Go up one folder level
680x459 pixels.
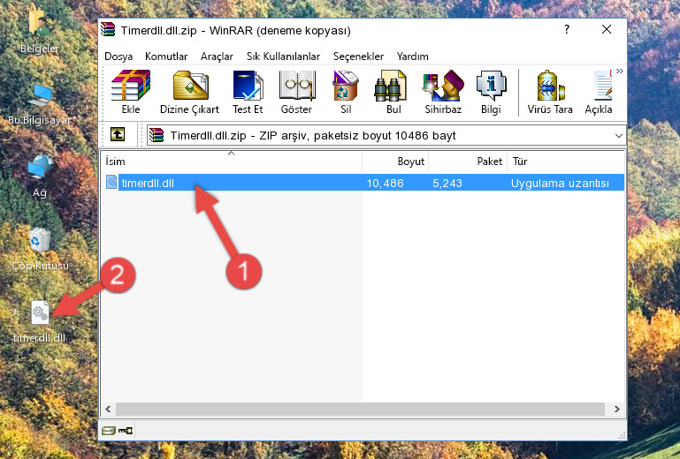pyautogui.click(x=118, y=135)
